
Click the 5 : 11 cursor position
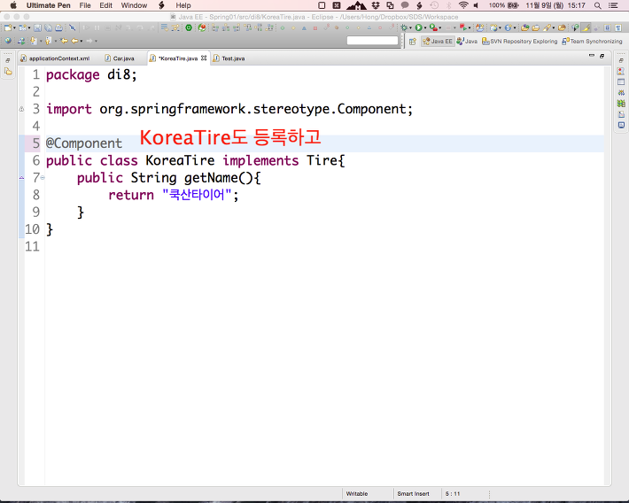click(x=453, y=494)
